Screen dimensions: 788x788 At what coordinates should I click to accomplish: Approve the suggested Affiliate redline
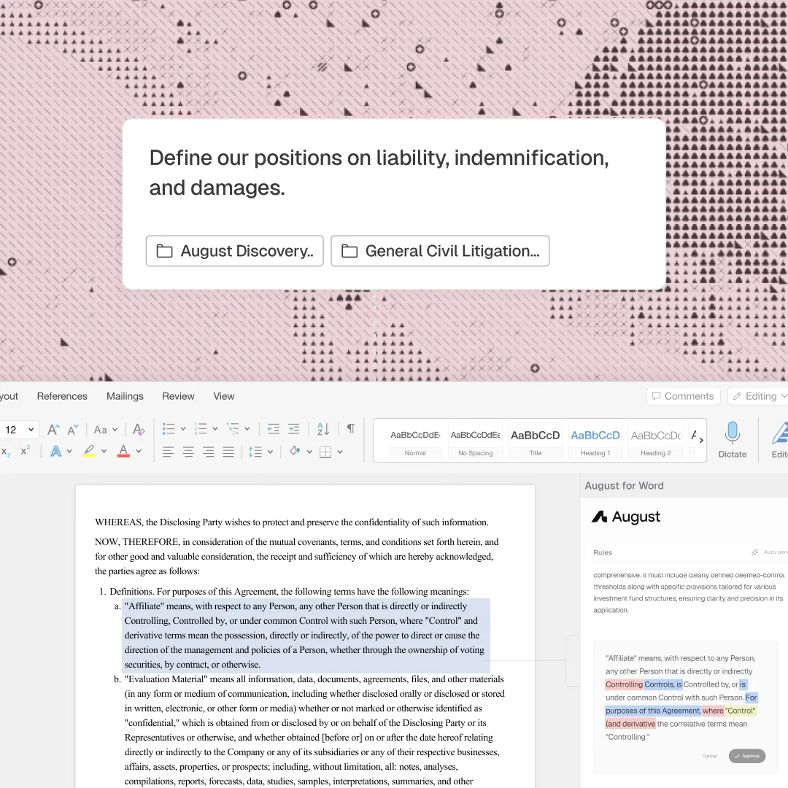(x=747, y=756)
